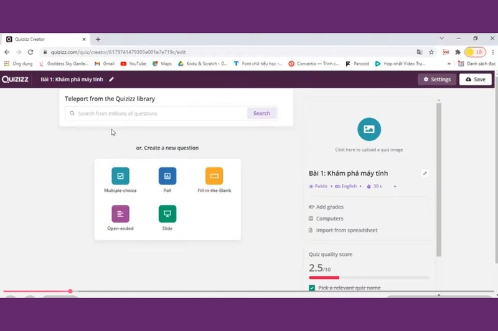This screenshot has width=498, height=331.
Task: Create a Multiple-choice question
Action: coord(120,180)
